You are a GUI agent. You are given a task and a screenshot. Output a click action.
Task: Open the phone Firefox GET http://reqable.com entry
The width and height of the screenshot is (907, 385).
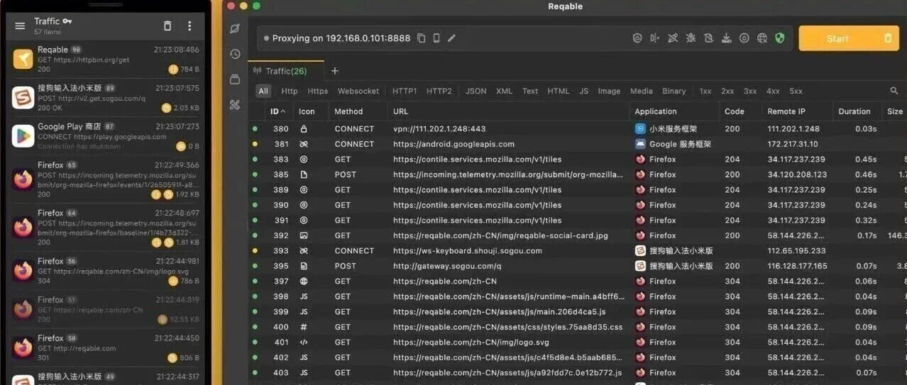tap(106, 347)
